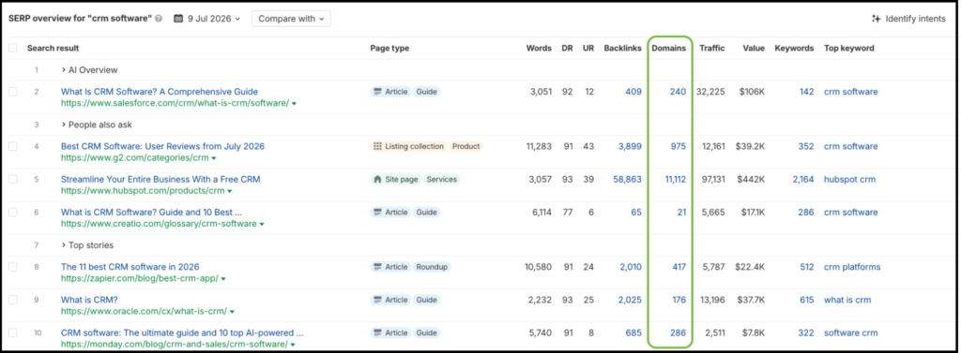Sort by the Backlinks column header

(623, 48)
